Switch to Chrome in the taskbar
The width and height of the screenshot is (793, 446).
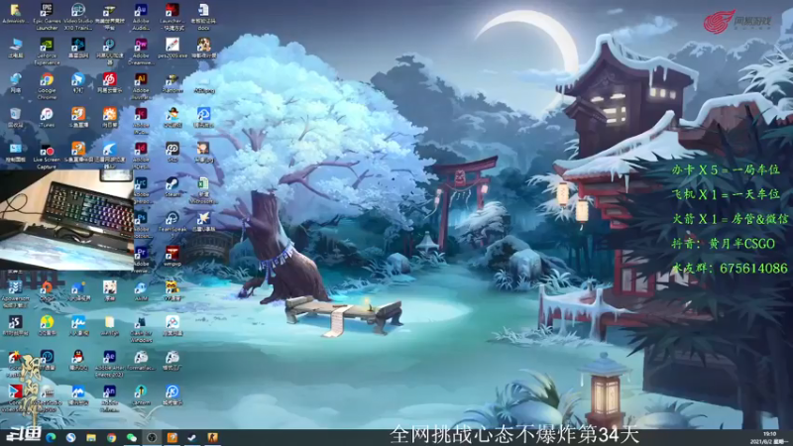pos(111,437)
